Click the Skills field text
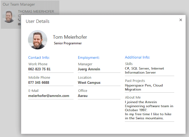The image size is (189, 137). (x=144, y=70)
